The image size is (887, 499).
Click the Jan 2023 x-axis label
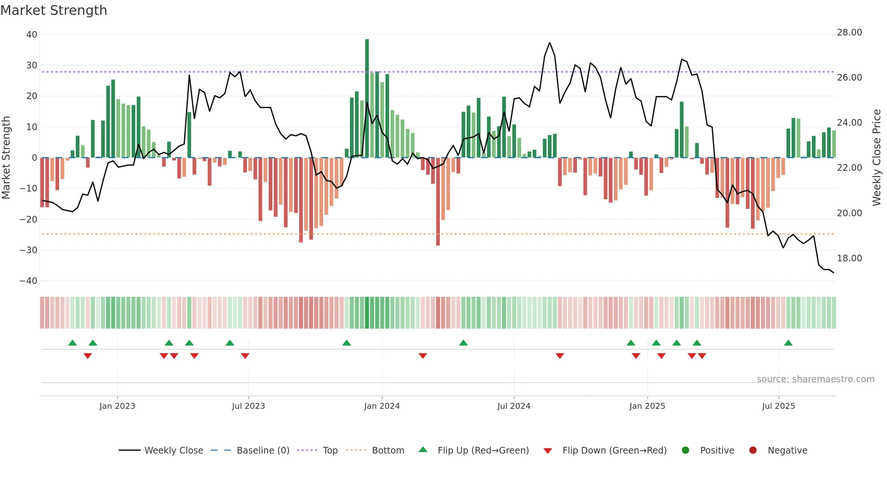tap(117, 406)
